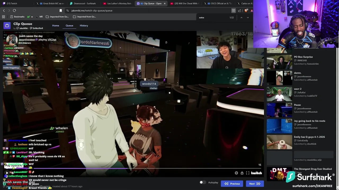Click the 'joshh saves the day' clip title

[31, 36]
